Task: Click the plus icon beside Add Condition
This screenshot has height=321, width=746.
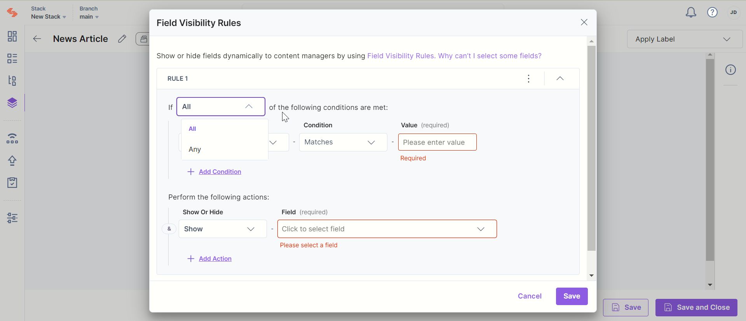Action: tap(191, 172)
